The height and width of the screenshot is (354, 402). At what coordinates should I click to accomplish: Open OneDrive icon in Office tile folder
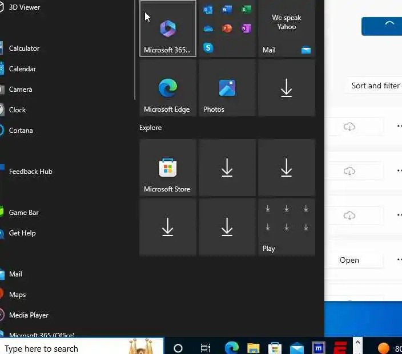tap(208, 29)
